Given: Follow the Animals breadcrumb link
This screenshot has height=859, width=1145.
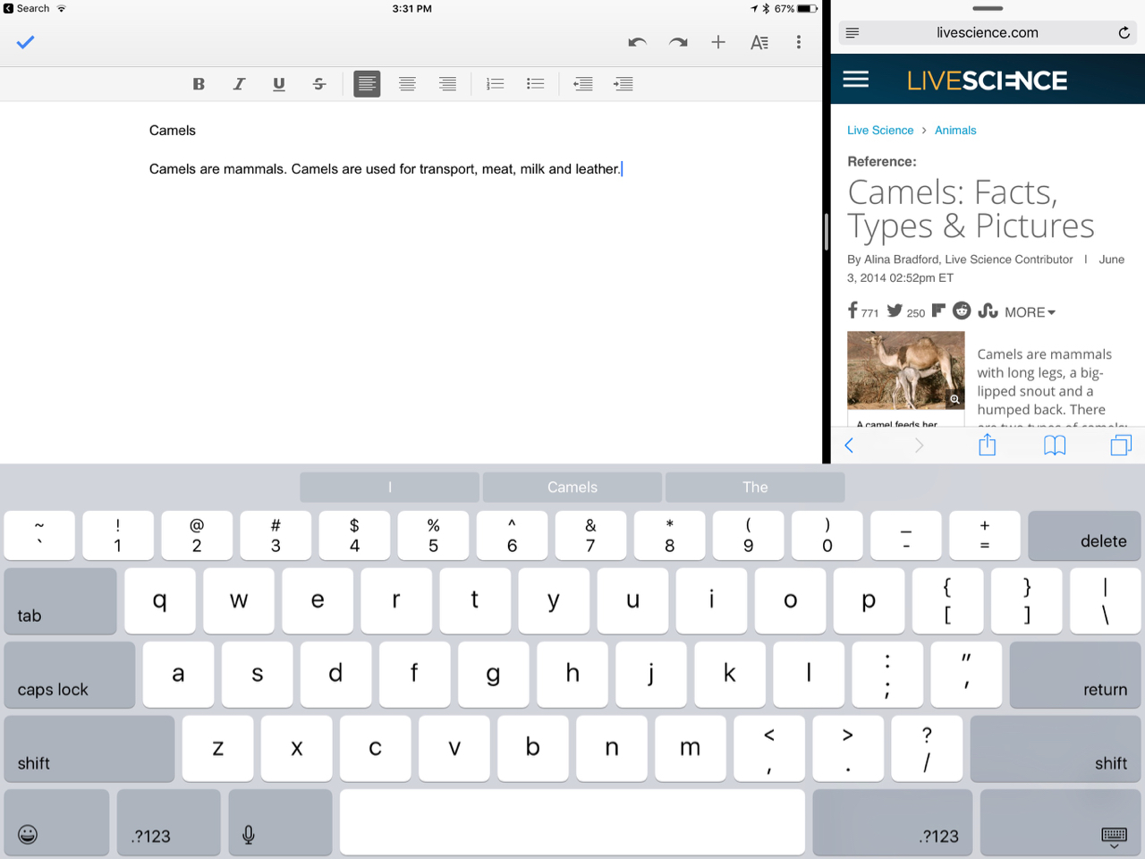Looking at the screenshot, I should [x=955, y=130].
